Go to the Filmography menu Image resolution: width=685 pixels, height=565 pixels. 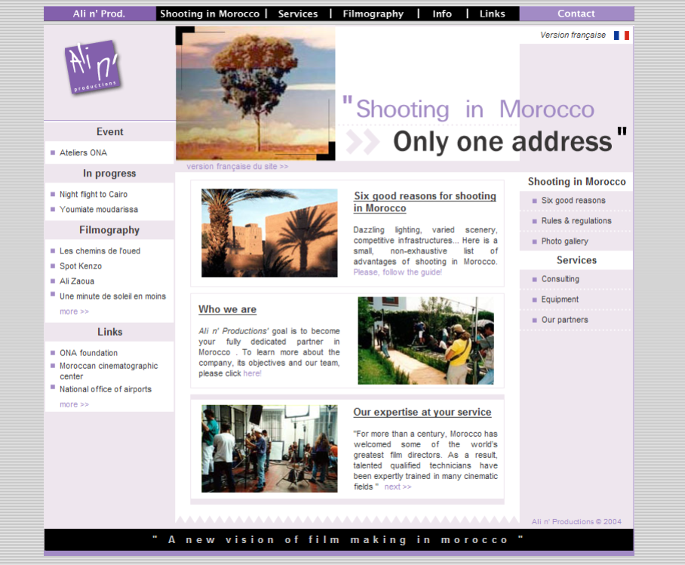tap(373, 14)
